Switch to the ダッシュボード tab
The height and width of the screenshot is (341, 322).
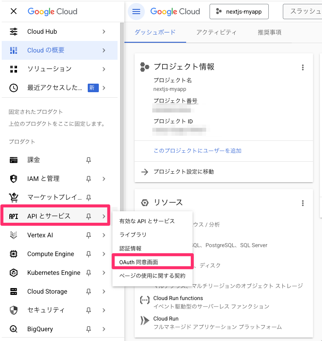[x=155, y=32]
